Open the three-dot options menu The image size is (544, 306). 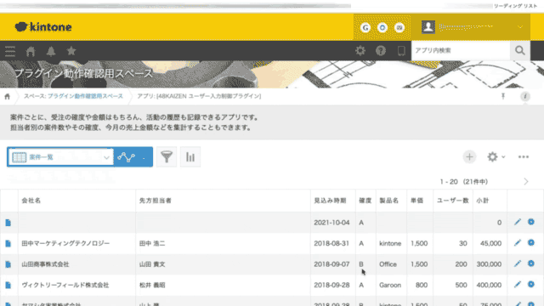pyautogui.click(x=524, y=156)
